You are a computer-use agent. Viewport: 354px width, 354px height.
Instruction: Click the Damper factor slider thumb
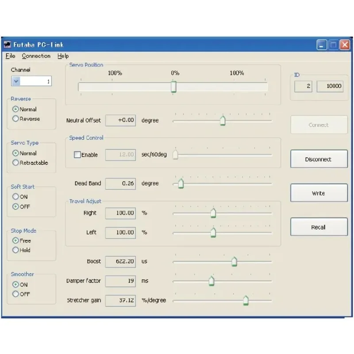(x=212, y=281)
